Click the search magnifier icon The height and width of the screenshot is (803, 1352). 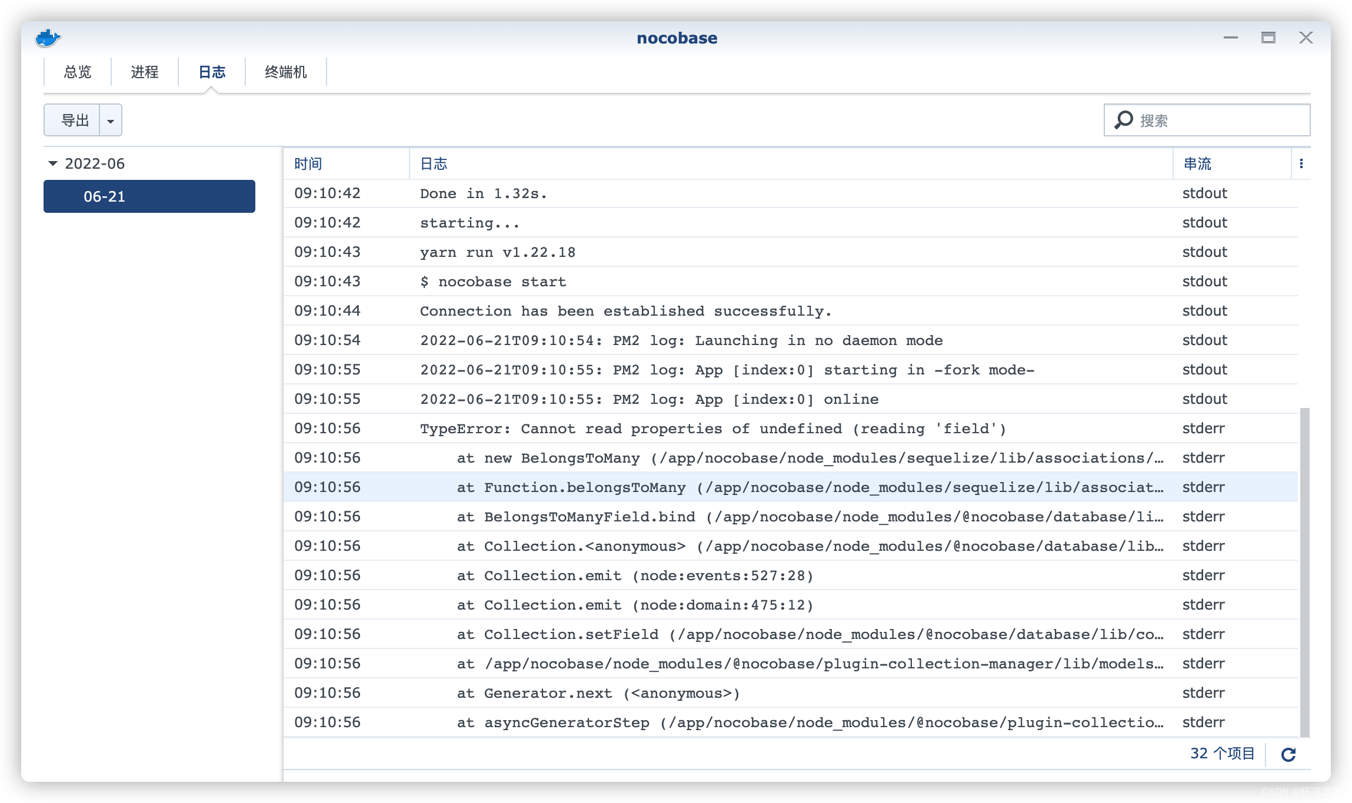(1123, 120)
